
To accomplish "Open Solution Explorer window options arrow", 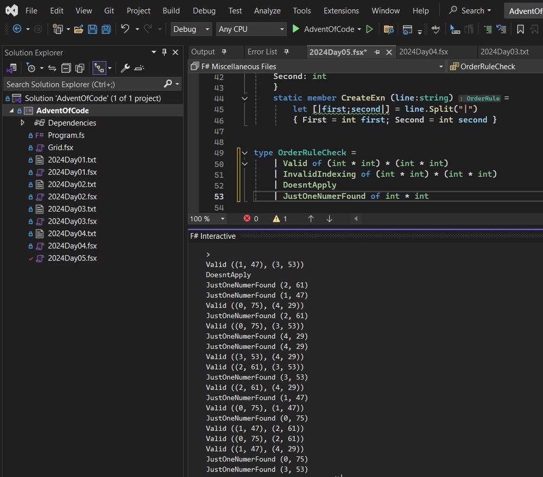I will point(154,52).
